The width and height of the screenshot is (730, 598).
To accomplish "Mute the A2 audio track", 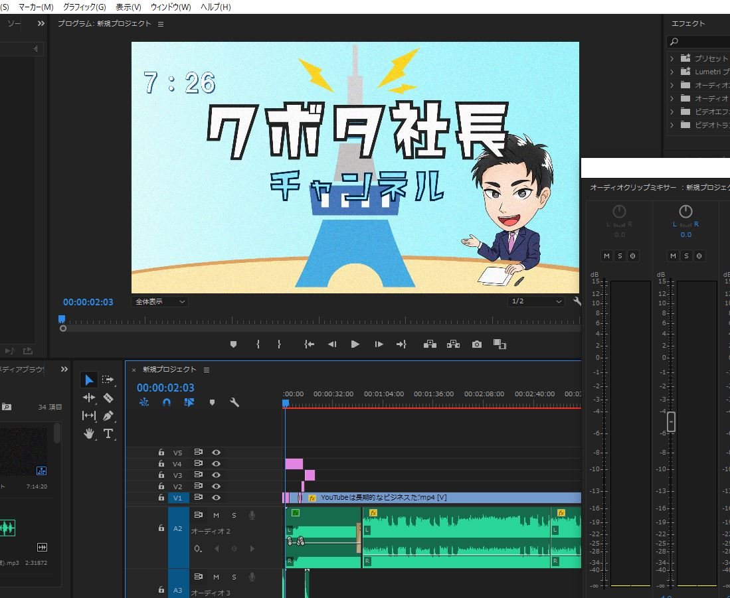I will (x=216, y=515).
